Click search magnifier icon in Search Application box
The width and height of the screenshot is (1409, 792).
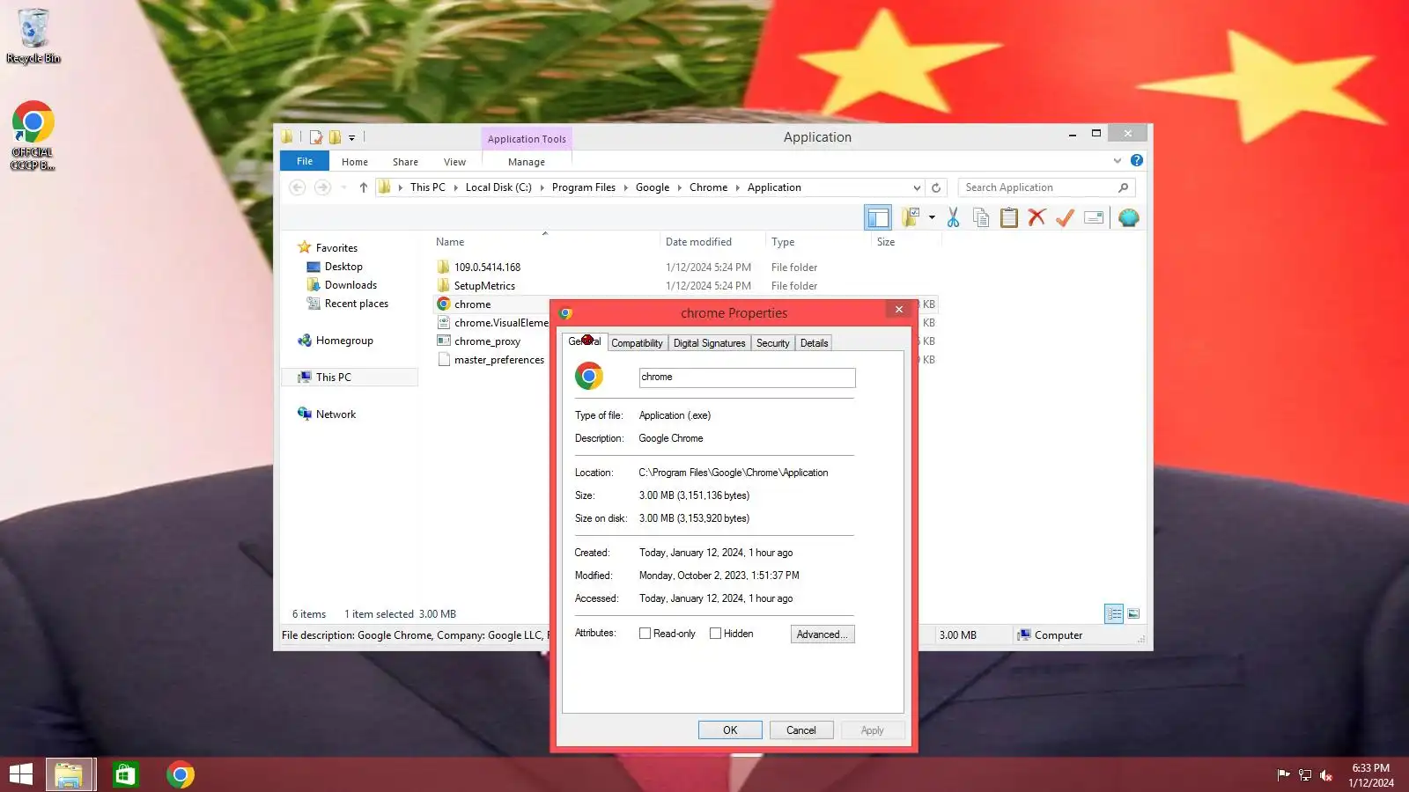pyautogui.click(x=1123, y=187)
